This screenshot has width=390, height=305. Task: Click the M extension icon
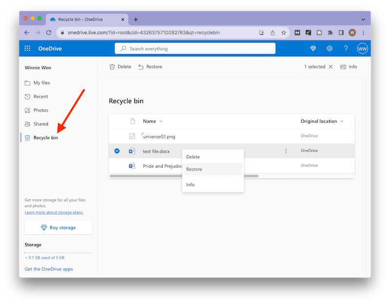(x=297, y=33)
